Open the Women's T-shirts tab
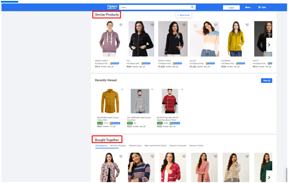 (x=196, y=145)
